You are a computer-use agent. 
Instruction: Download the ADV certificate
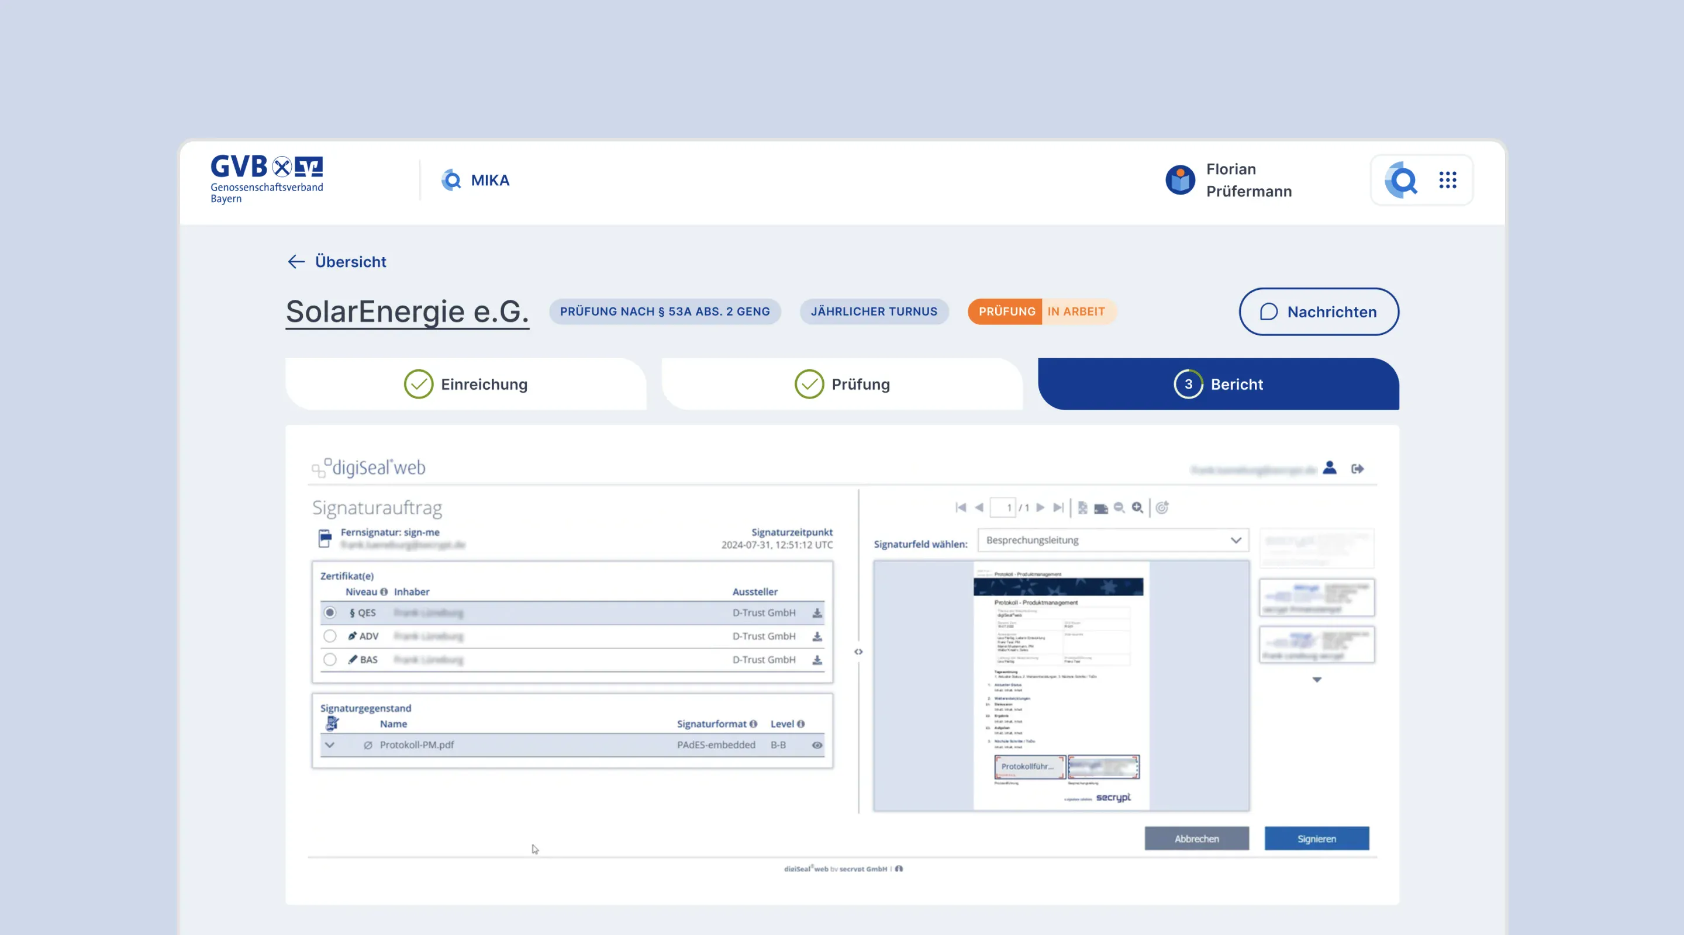[x=817, y=636]
